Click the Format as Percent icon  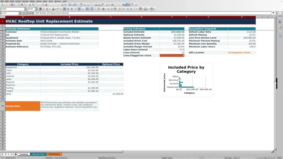tap(108, 9)
